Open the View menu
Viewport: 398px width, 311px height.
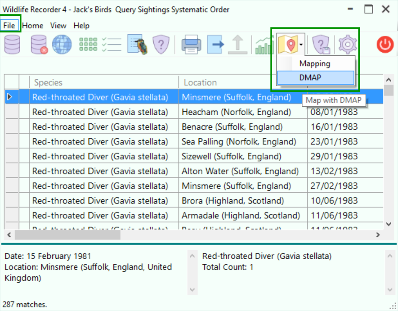point(58,26)
